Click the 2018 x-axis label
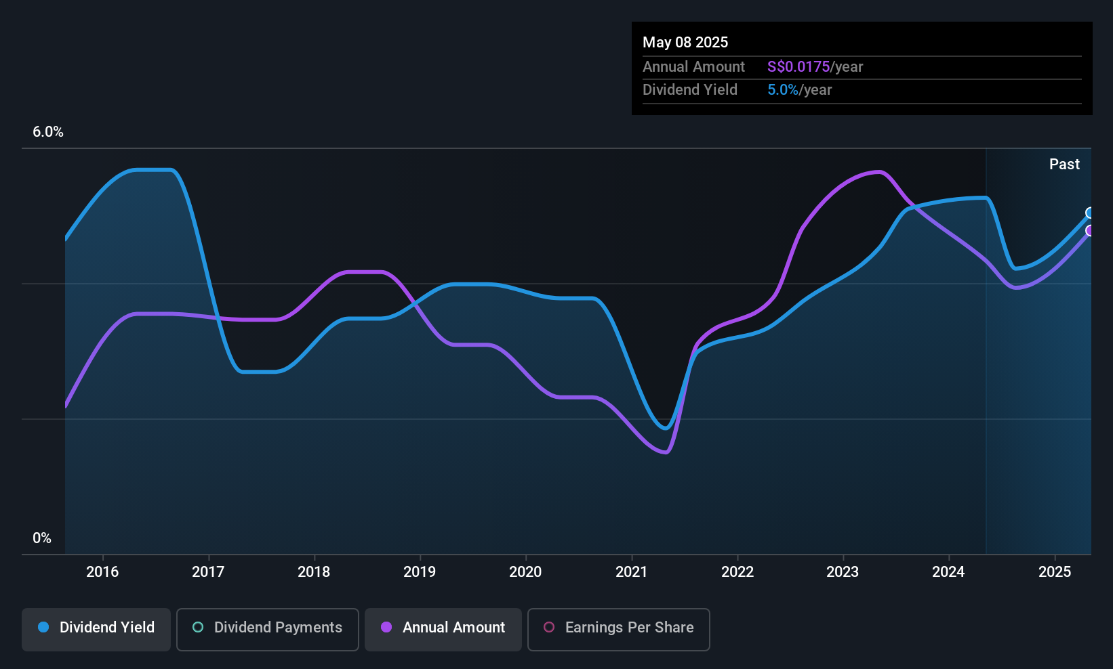The height and width of the screenshot is (669, 1113). (x=314, y=571)
